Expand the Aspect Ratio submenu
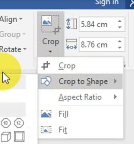This screenshot has height=144, width=134. pos(80,97)
